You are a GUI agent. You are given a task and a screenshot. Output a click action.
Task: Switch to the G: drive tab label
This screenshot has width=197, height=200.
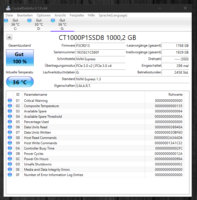[62, 29]
